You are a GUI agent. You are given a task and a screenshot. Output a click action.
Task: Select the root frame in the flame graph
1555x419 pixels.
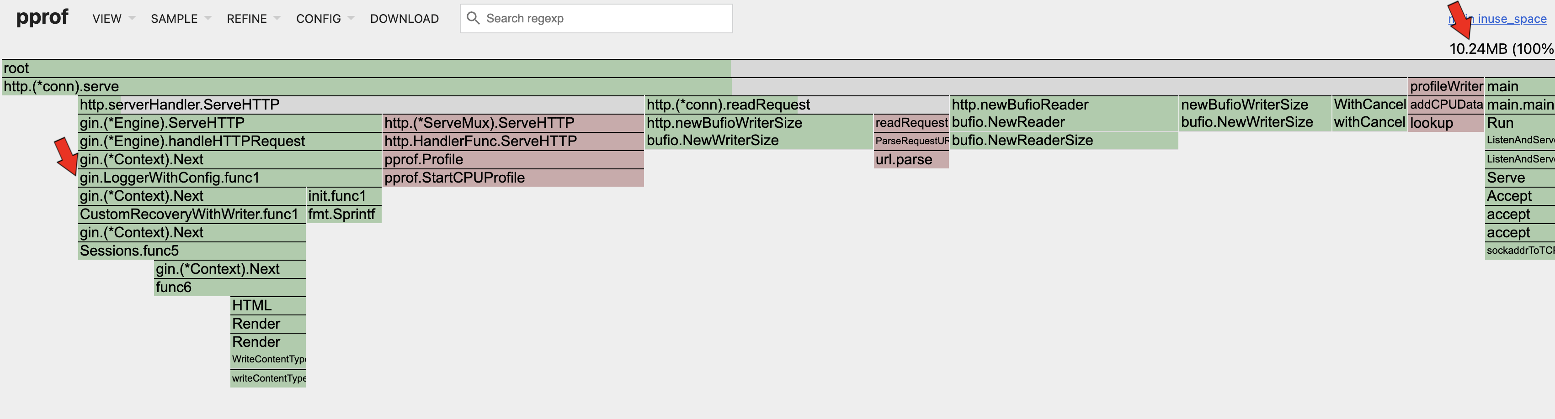[x=362, y=68]
